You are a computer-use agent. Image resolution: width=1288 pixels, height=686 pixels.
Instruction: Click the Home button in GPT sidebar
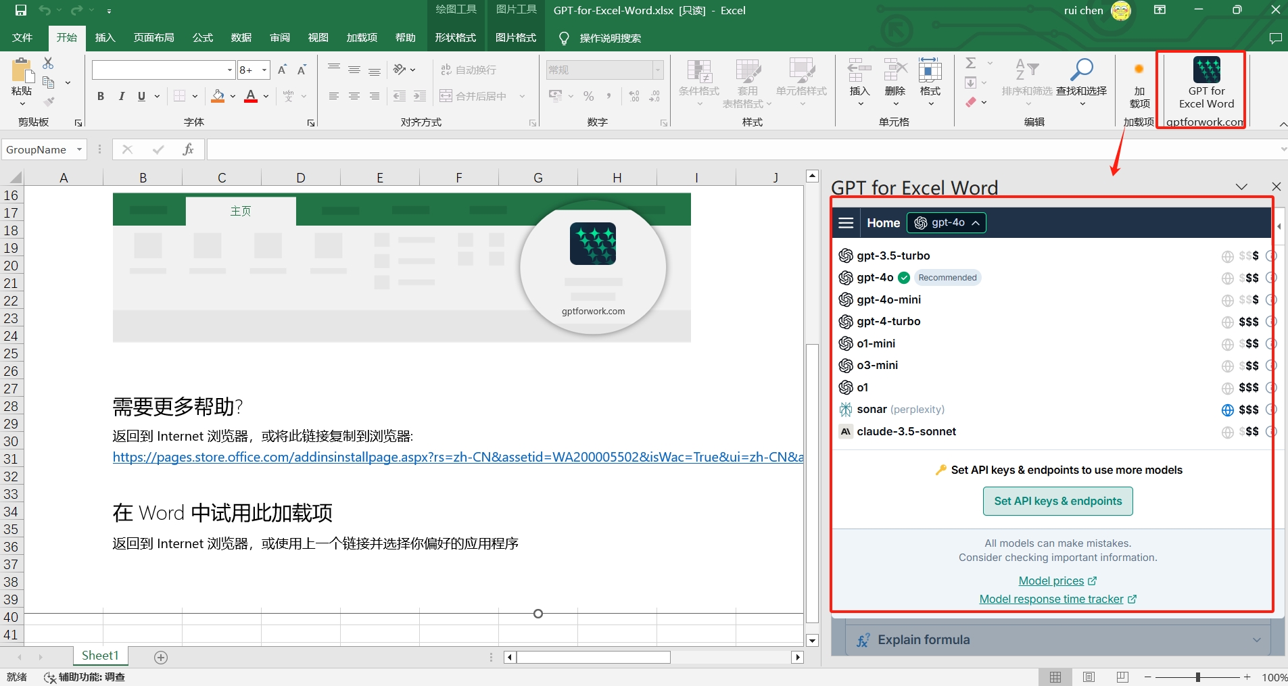pos(883,223)
